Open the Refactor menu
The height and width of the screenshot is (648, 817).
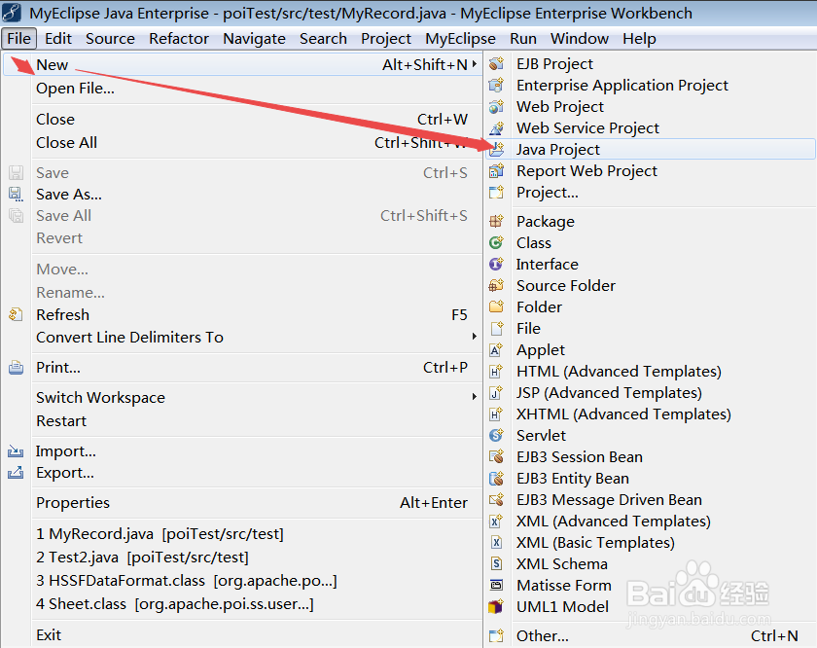tap(179, 39)
